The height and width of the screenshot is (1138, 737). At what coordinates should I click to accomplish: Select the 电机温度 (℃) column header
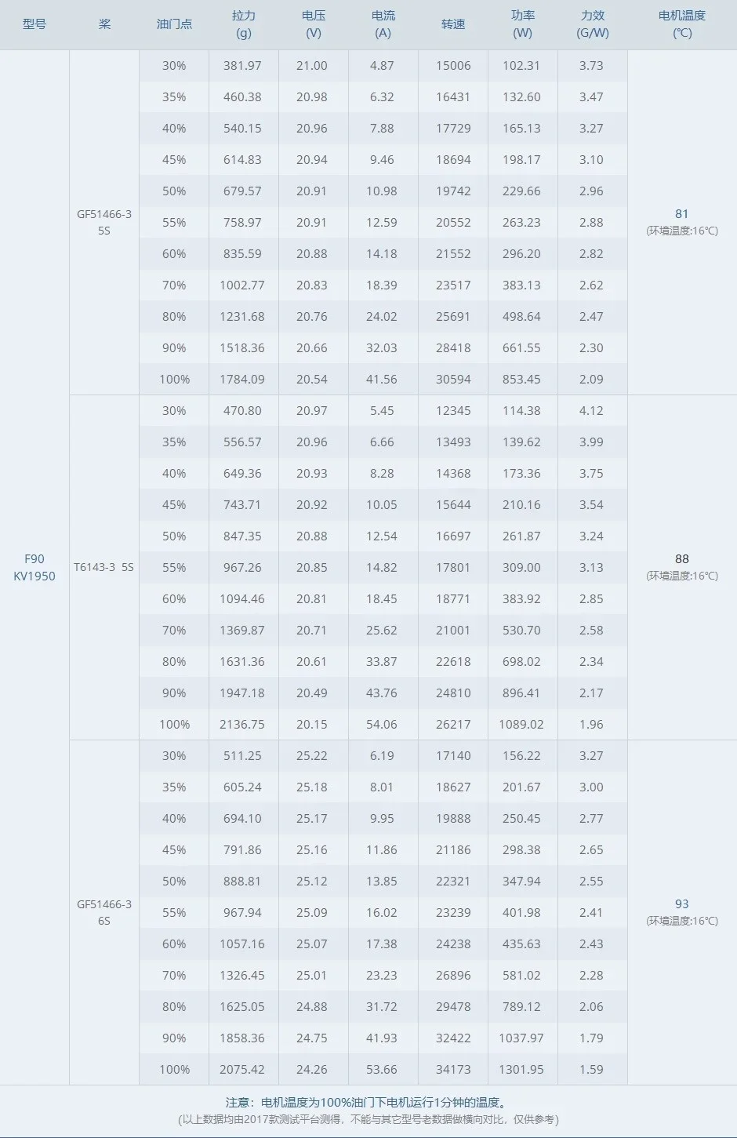pos(682,24)
